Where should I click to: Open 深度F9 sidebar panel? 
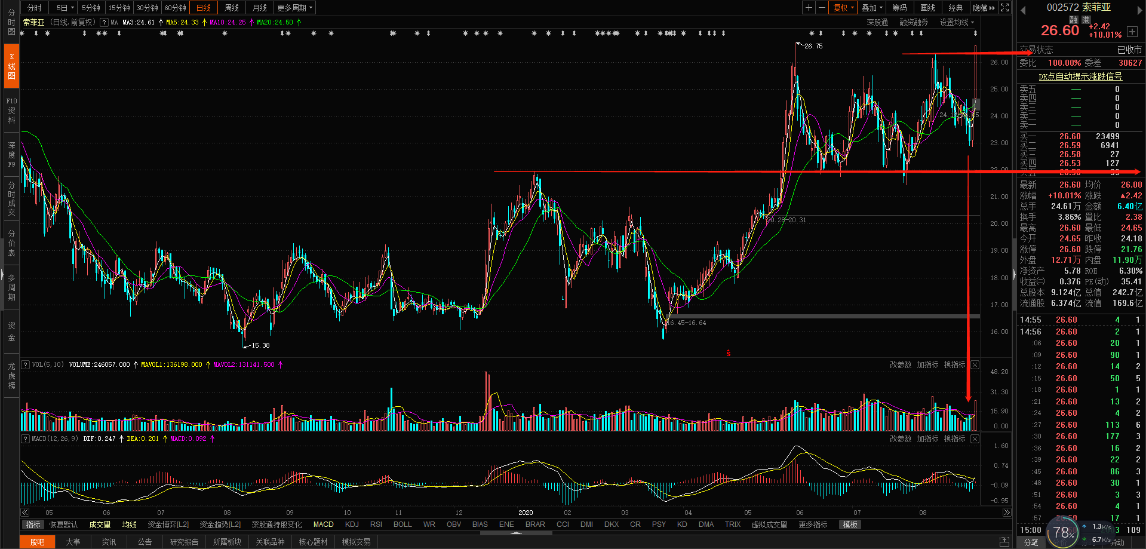(12, 154)
